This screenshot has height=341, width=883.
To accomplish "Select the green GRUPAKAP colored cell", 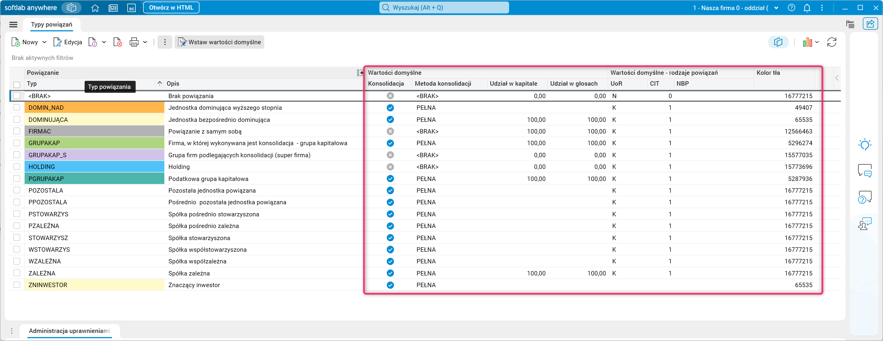I will (x=94, y=143).
